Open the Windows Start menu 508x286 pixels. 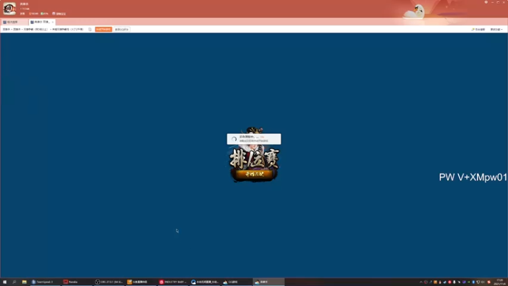pos(4,282)
